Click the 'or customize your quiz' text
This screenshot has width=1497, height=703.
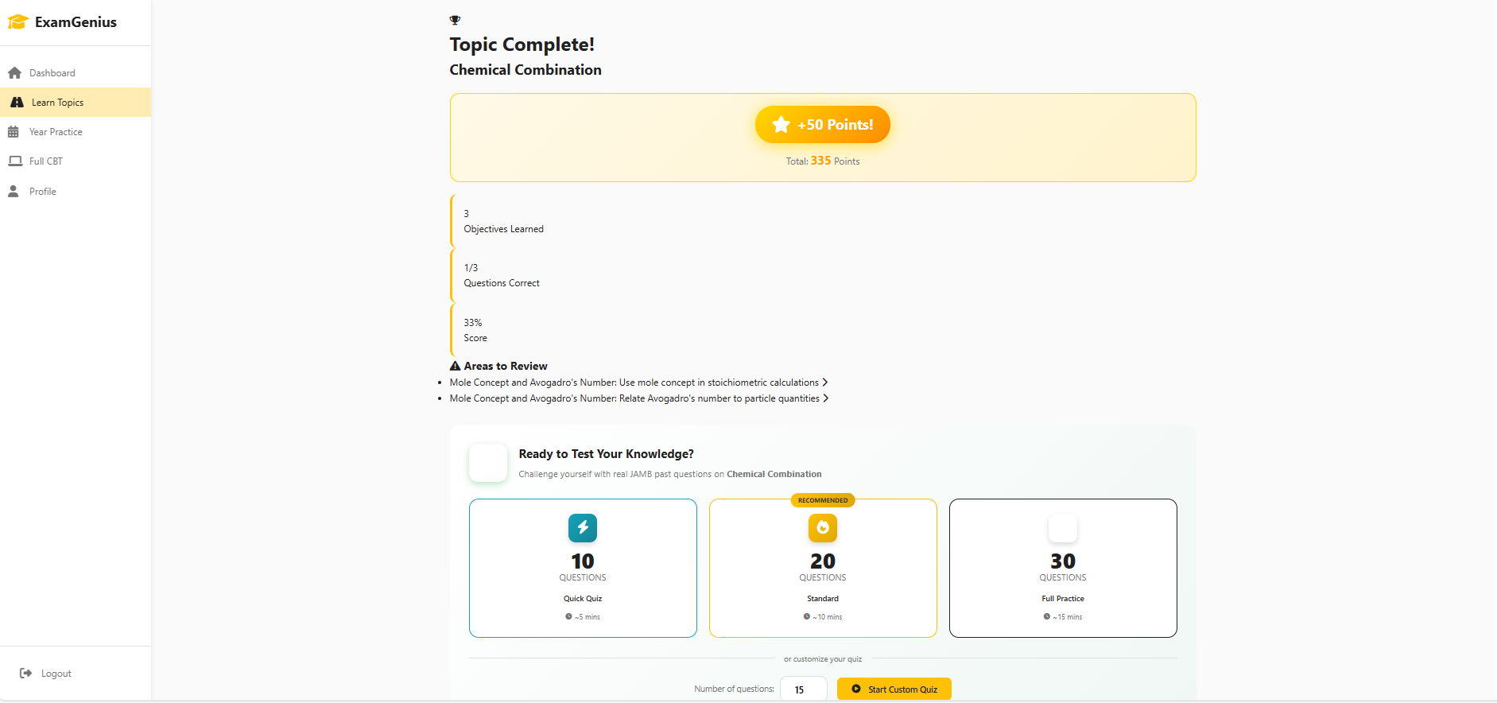pos(823,659)
